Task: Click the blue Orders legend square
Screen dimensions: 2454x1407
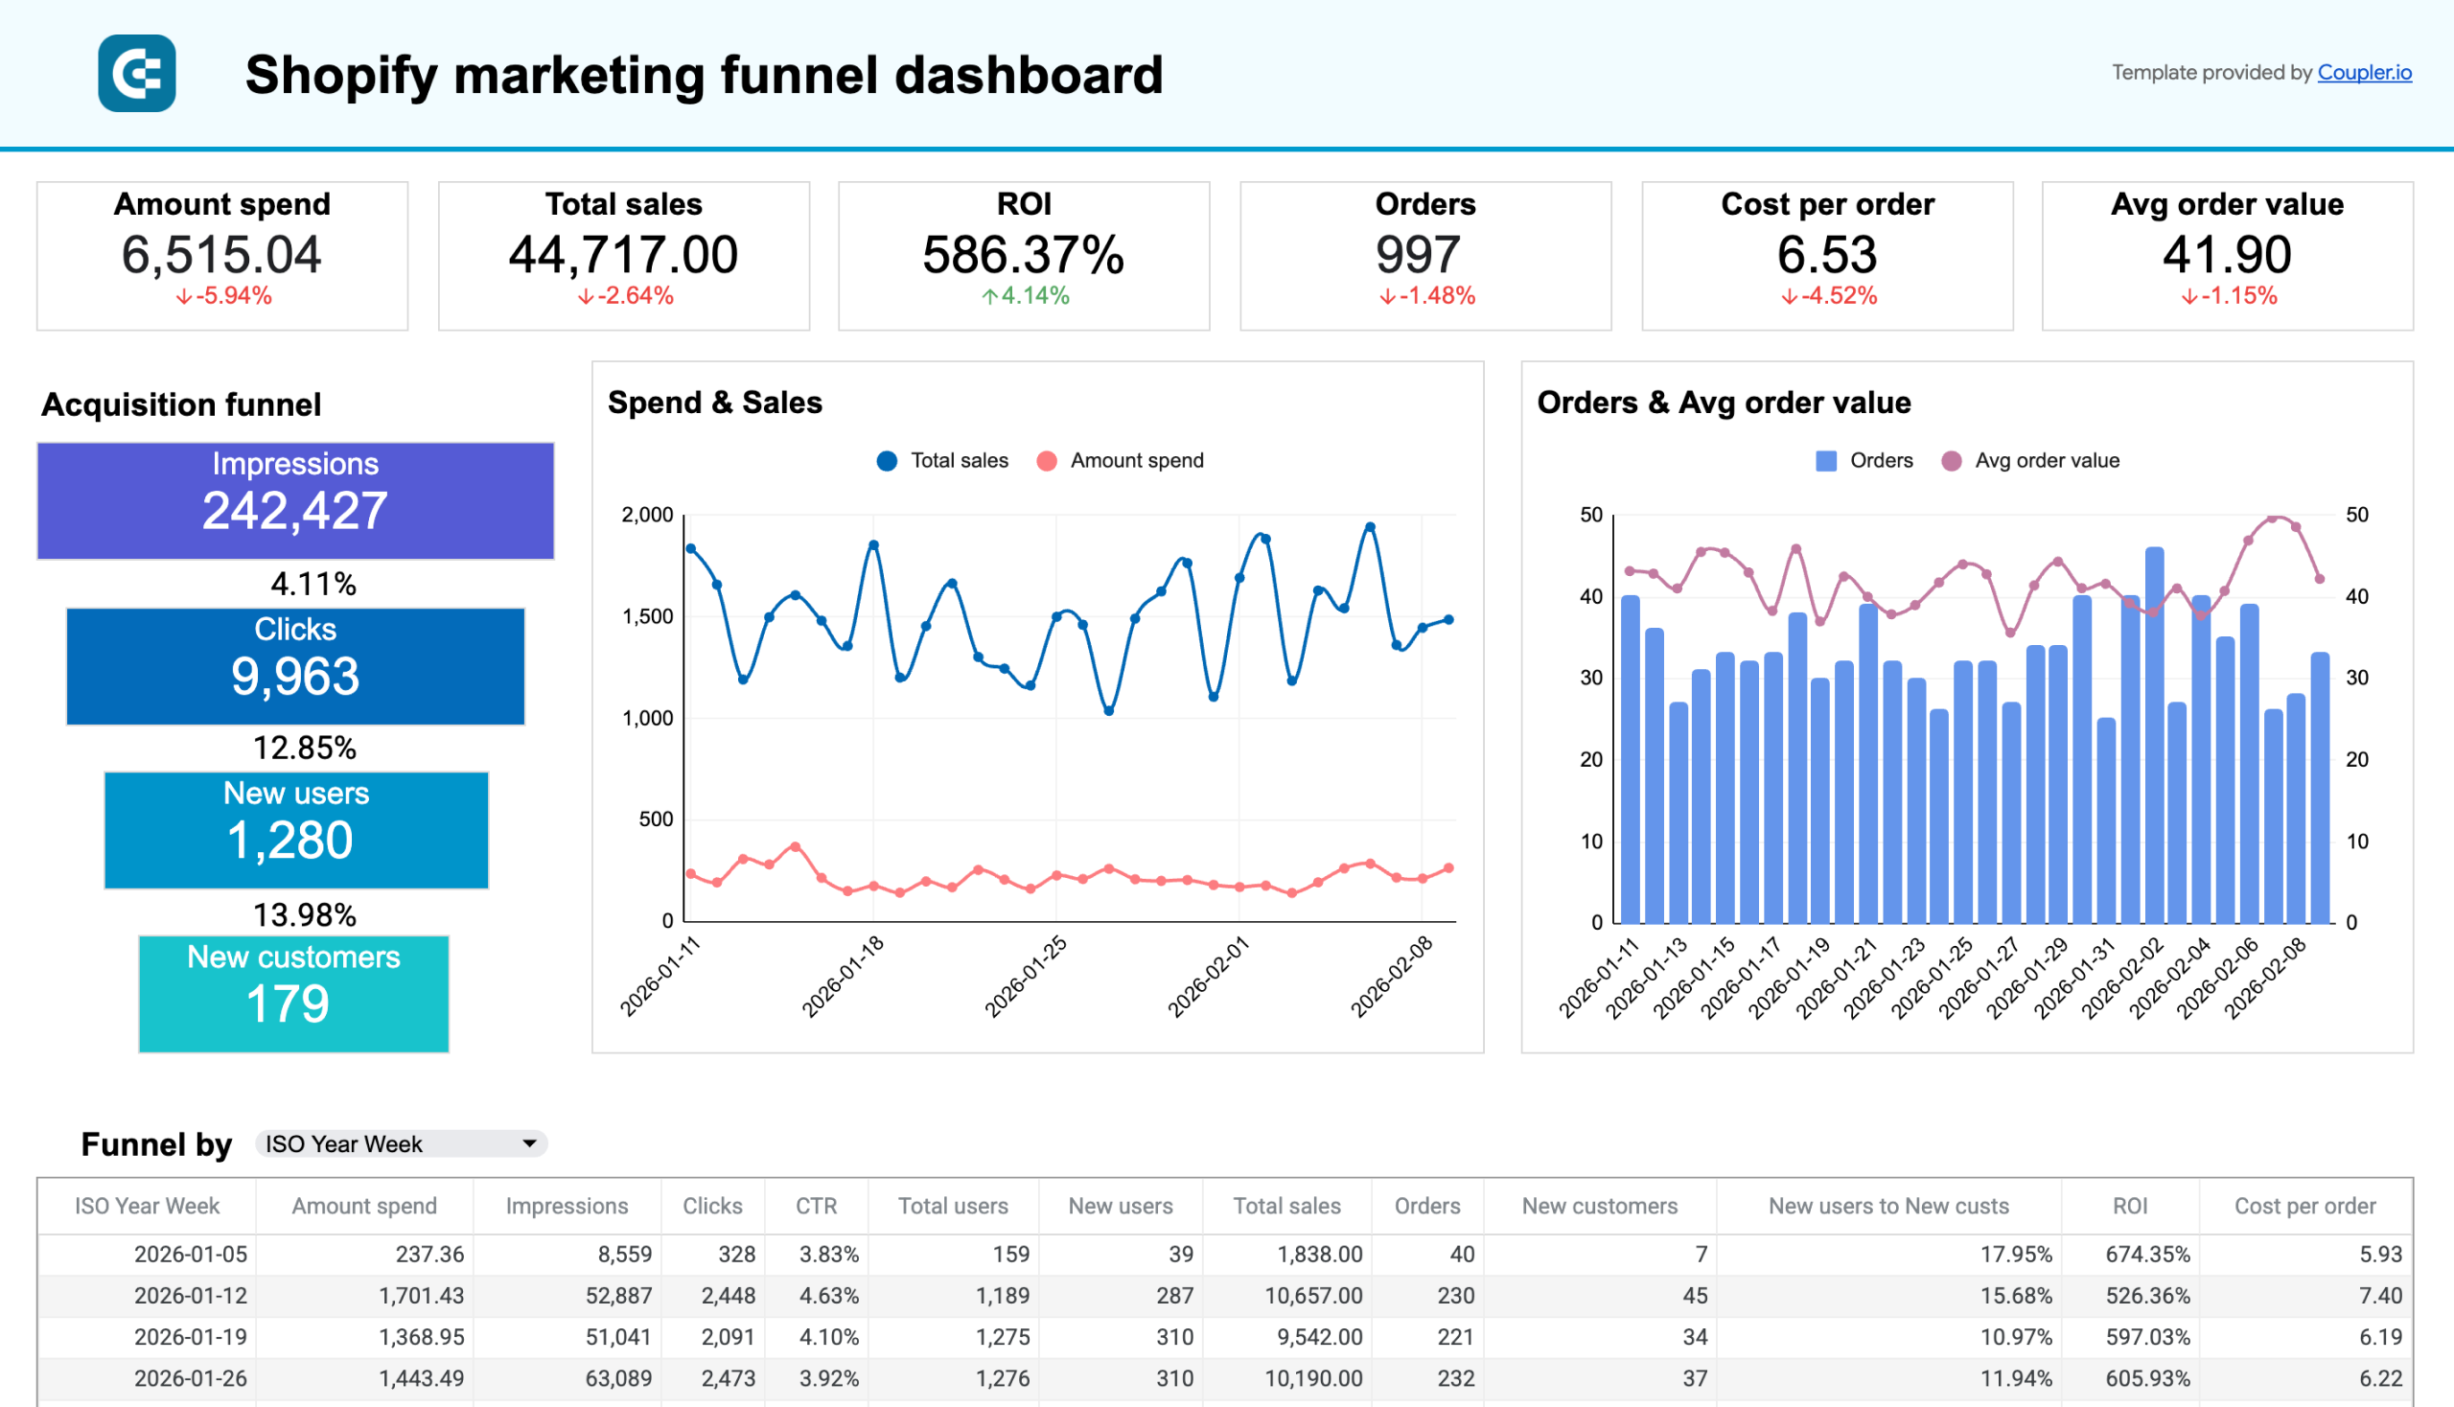Action: pos(1825,461)
